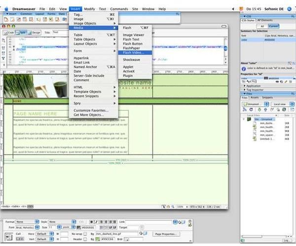
Task: Click the Images icon in Insert bar
Action: pos(38,19)
